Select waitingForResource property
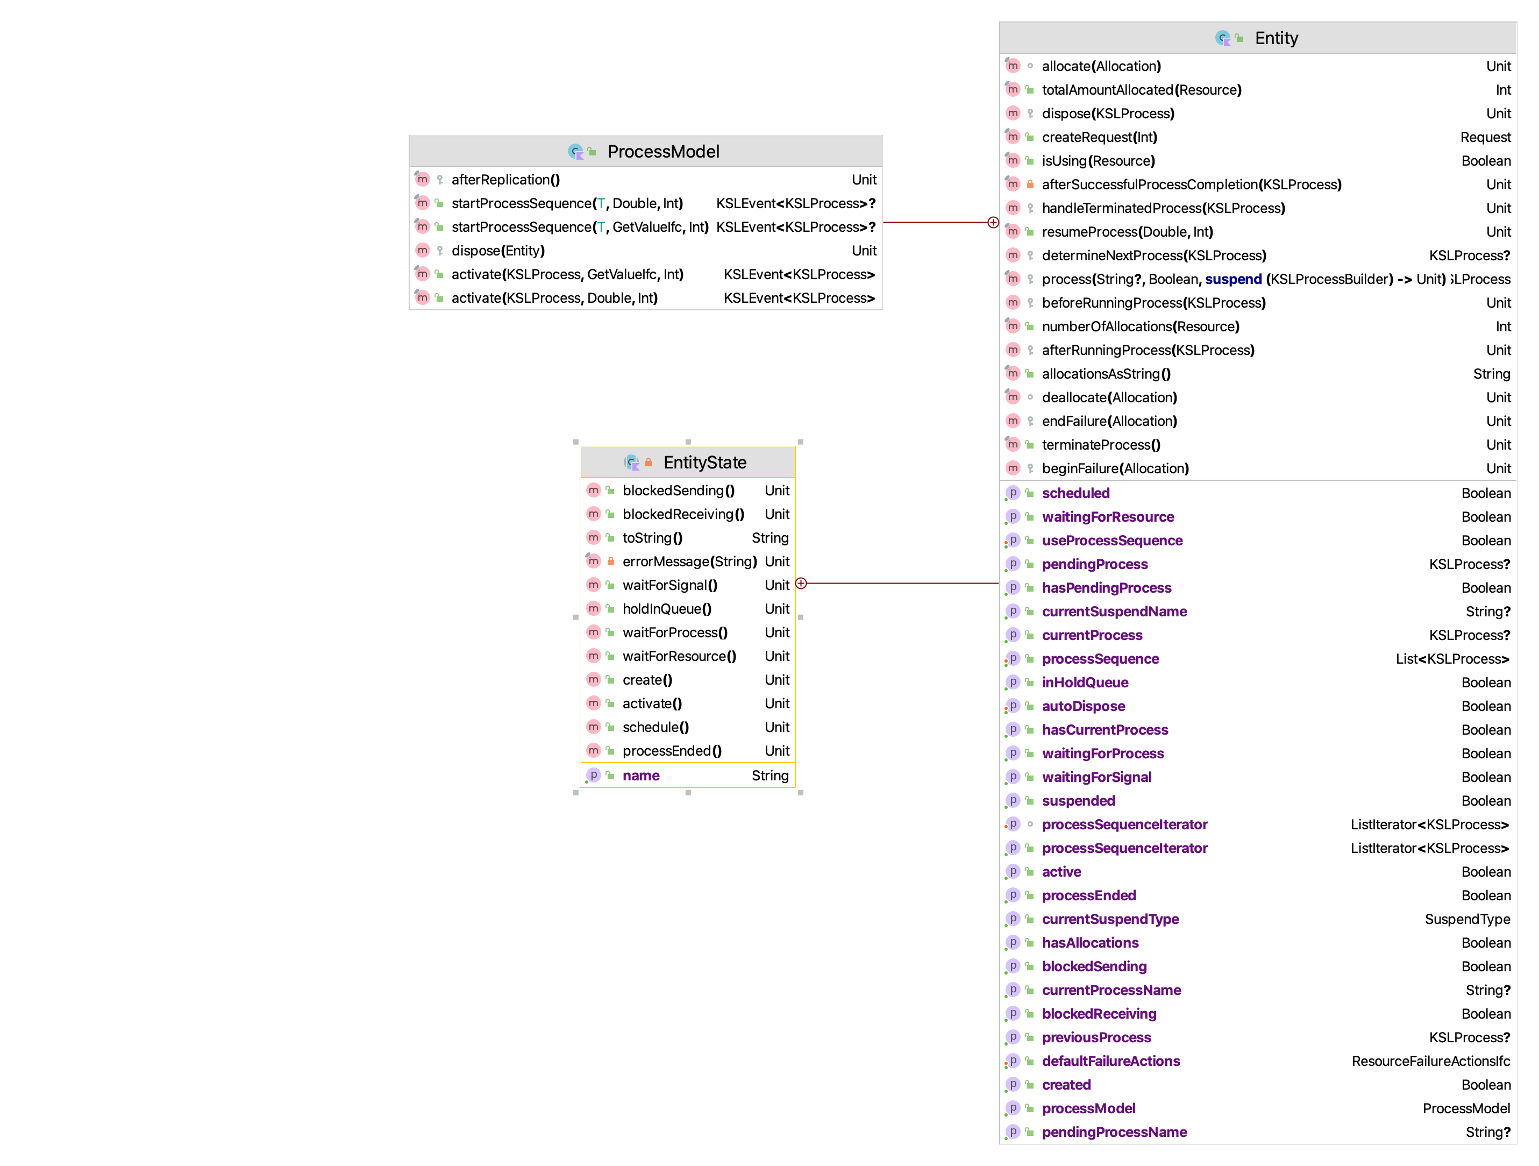The width and height of the screenshot is (1539, 1166). tap(1258, 517)
